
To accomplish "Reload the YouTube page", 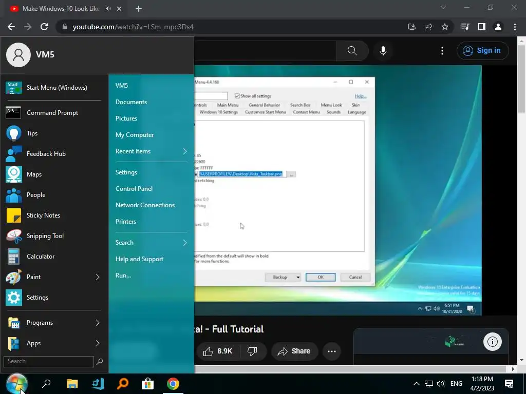I will pyautogui.click(x=44, y=27).
